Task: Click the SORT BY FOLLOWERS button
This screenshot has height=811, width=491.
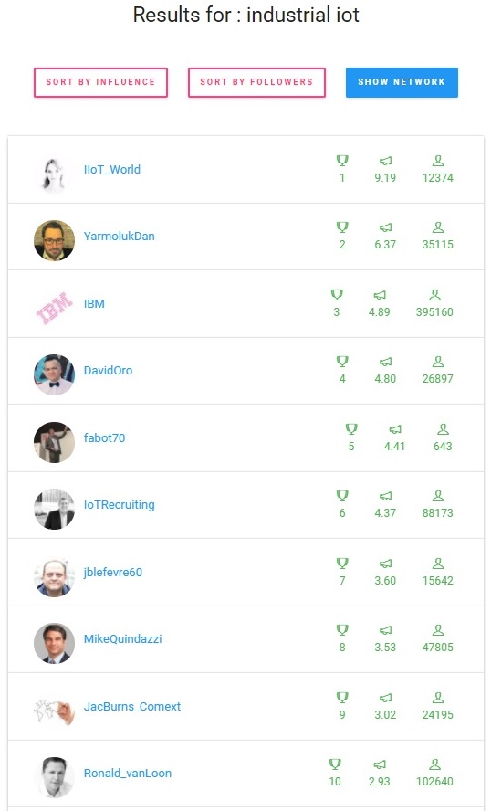Action: [x=256, y=82]
